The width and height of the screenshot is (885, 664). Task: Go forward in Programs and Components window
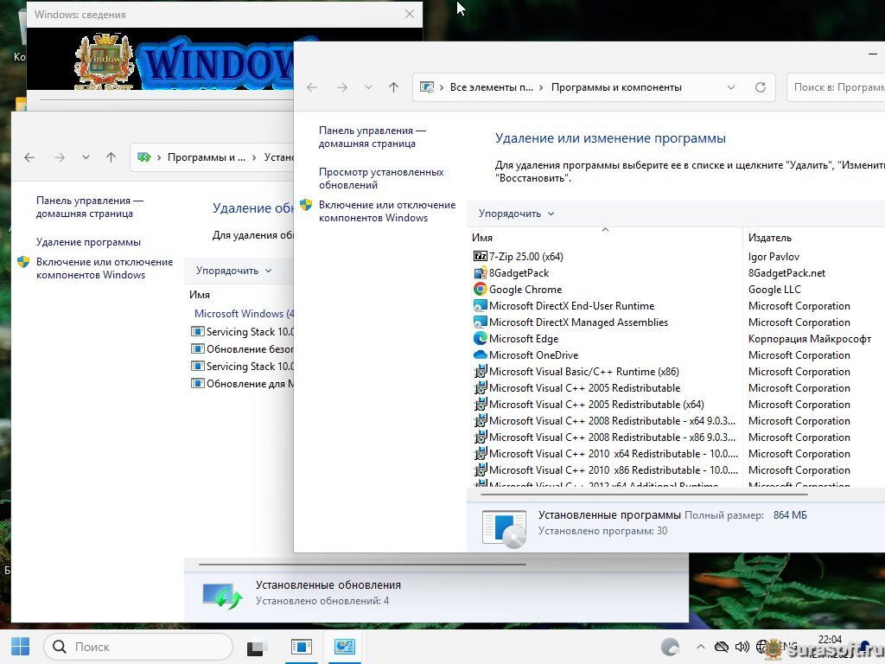click(342, 87)
